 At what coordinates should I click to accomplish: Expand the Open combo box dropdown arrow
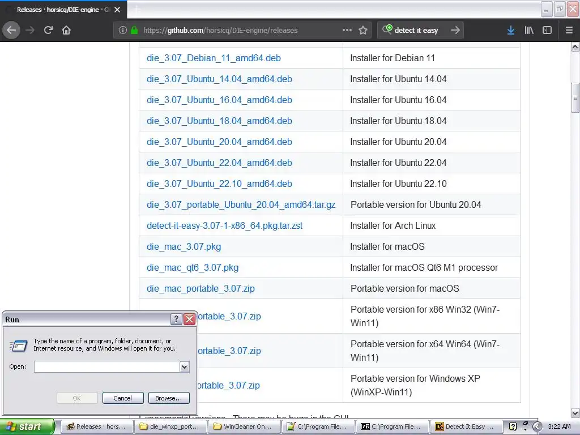pos(184,366)
